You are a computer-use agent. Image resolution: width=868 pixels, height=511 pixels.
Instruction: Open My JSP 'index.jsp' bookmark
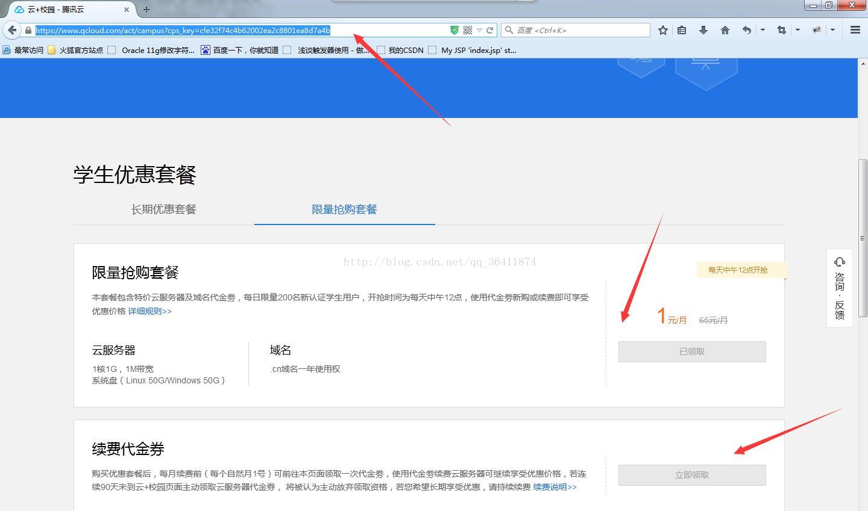(x=472, y=51)
